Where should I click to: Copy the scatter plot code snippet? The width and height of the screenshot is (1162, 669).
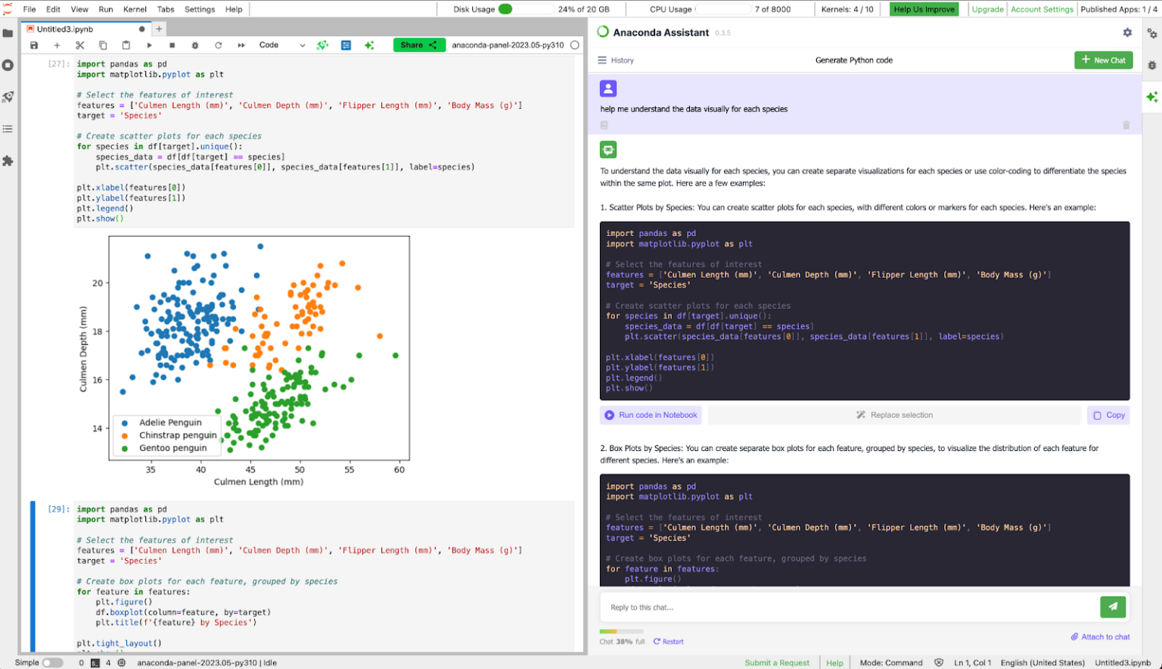point(1108,415)
